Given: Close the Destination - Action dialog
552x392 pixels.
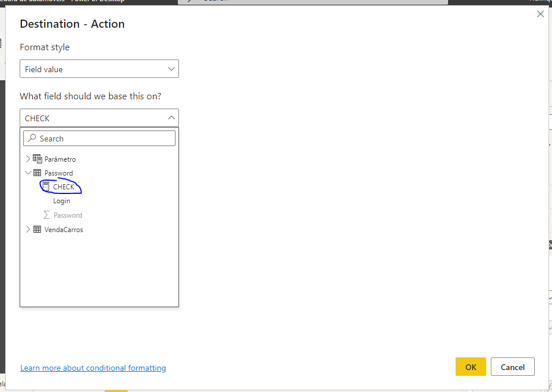Looking at the screenshot, I should 540,14.
